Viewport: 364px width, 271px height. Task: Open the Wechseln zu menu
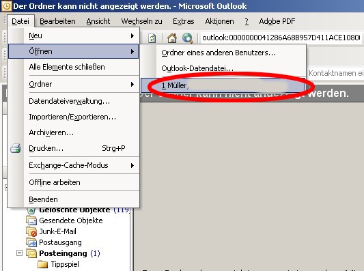click(141, 21)
